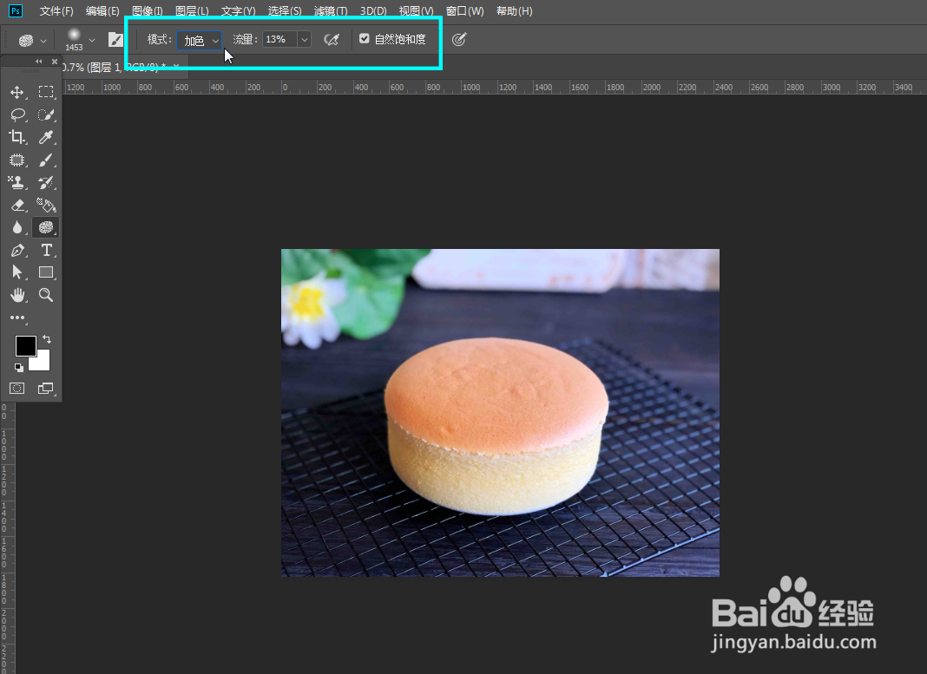
Task: Reset default foreground and background colors
Action: click(x=19, y=368)
